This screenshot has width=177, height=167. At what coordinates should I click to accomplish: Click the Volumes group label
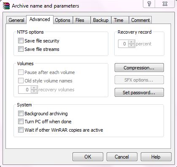point(25,64)
